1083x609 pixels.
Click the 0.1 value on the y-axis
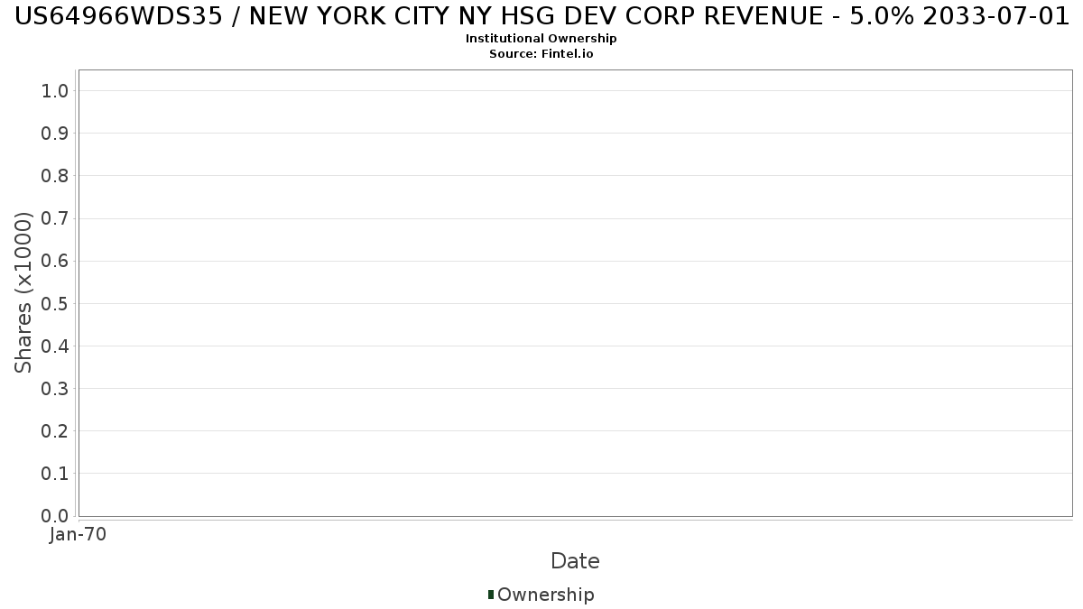[x=55, y=473]
